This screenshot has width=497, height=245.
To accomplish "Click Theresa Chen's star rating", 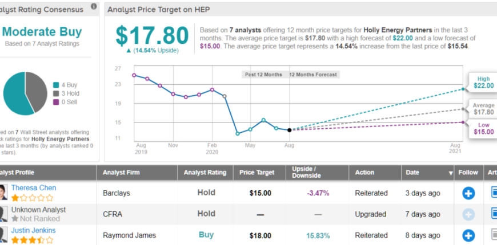I will coord(33,198).
